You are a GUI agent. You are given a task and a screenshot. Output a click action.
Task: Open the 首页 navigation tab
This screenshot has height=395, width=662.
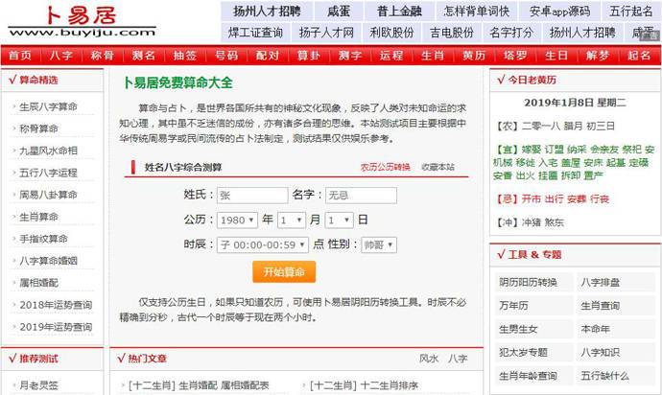pos(19,56)
